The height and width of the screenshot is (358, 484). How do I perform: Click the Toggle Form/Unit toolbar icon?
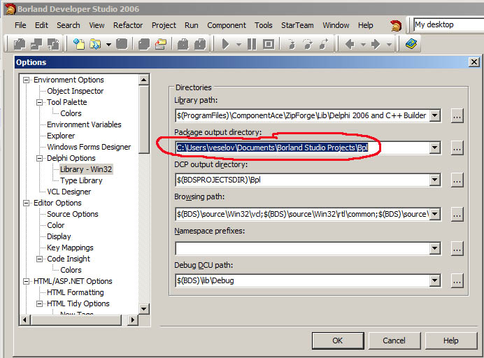pos(54,44)
